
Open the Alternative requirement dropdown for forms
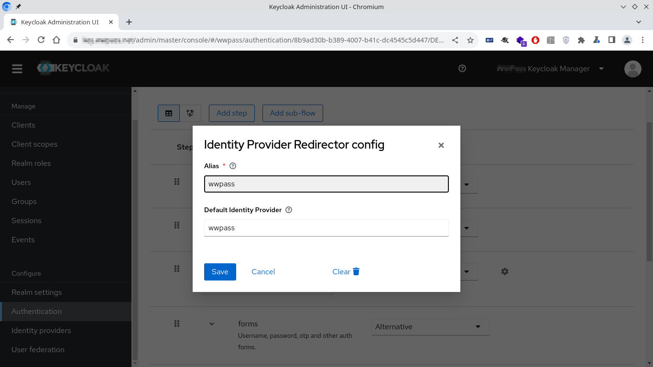click(430, 327)
